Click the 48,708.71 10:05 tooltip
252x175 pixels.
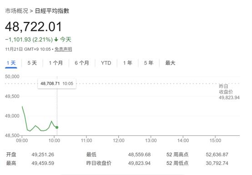pos(57,84)
